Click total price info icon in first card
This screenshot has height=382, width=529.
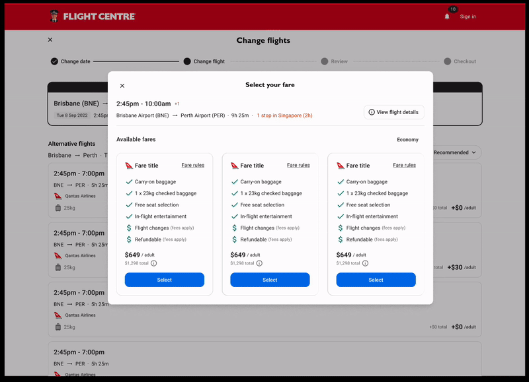click(x=154, y=263)
